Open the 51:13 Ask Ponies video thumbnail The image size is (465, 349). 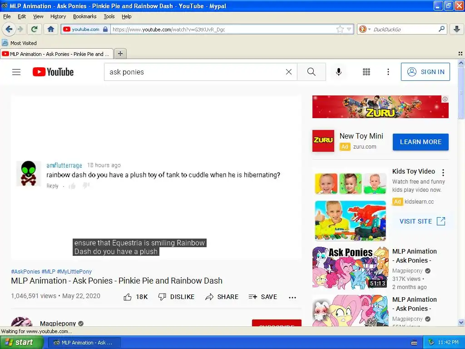350,268
